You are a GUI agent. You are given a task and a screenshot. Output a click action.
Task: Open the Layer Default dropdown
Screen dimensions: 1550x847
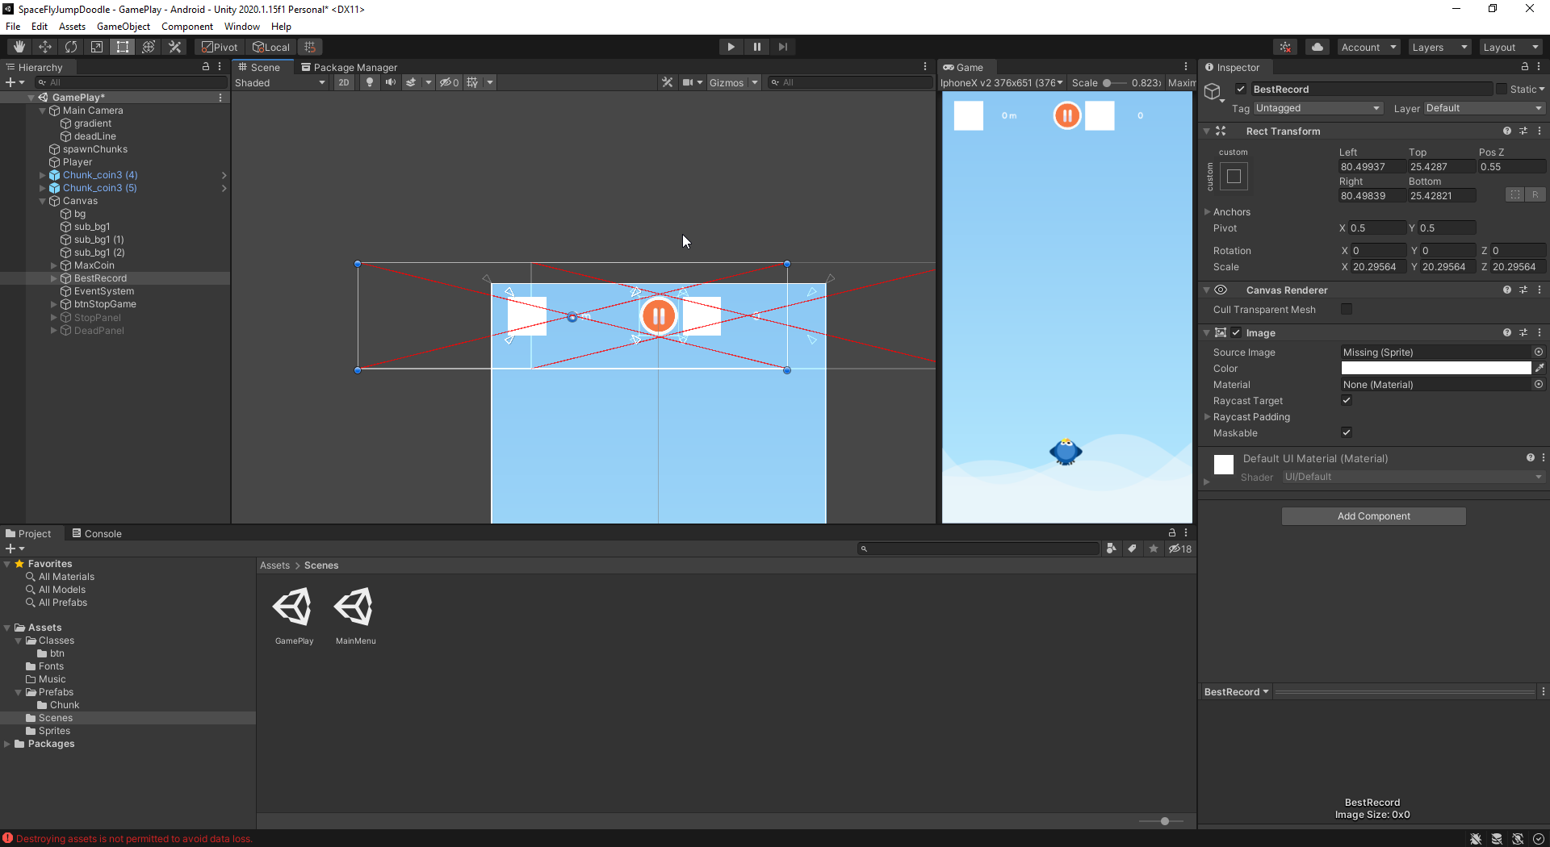(1484, 108)
